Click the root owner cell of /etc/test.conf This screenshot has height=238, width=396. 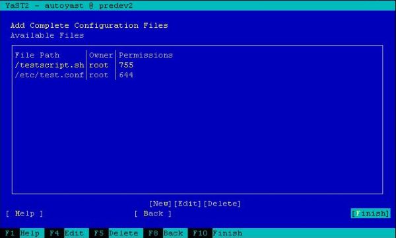click(x=99, y=75)
